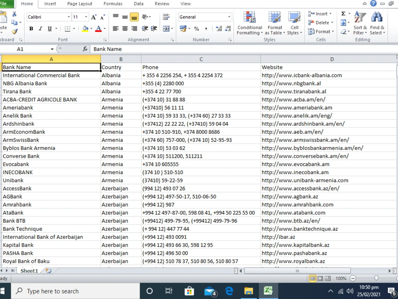Open the Page Layout tab
Screen dimensions: 398x299
click(79, 4)
